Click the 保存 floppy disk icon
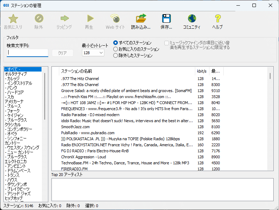This screenshot has height=210, width=279. [x=166, y=18]
